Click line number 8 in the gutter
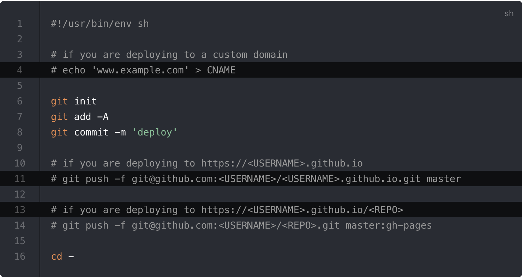Image resolution: width=523 pixels, height=278 pixels. [20, 132]
